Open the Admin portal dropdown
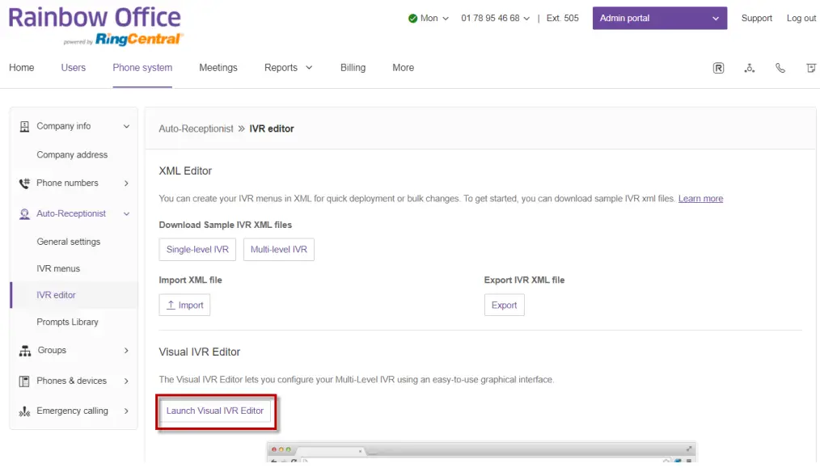This screenshot has height=472, width=820. [659, 19]
